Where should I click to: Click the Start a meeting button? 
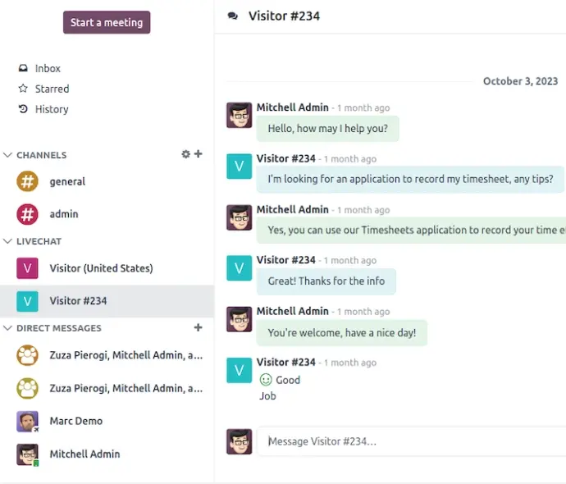(107, 22)
